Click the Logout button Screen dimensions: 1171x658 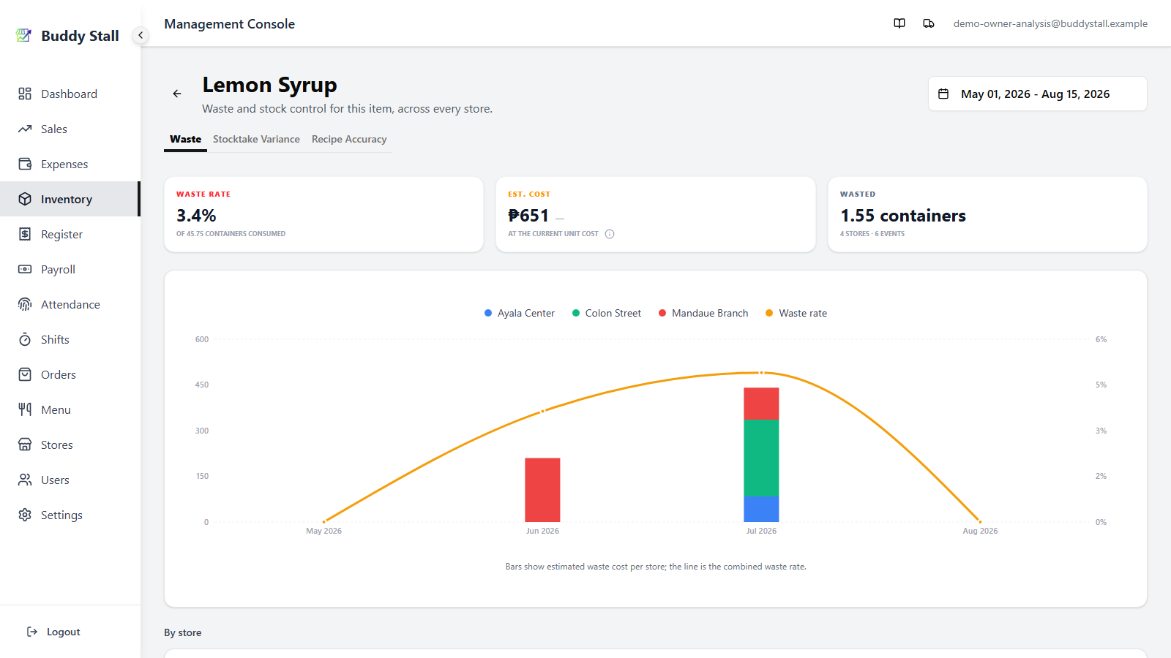click(53, 632)
